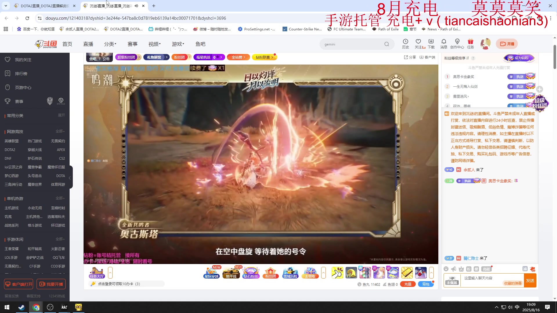This screenshot has width=557, height=313.
Task: Click the 充值 recharge button
Action: click(x=408, y=284)
